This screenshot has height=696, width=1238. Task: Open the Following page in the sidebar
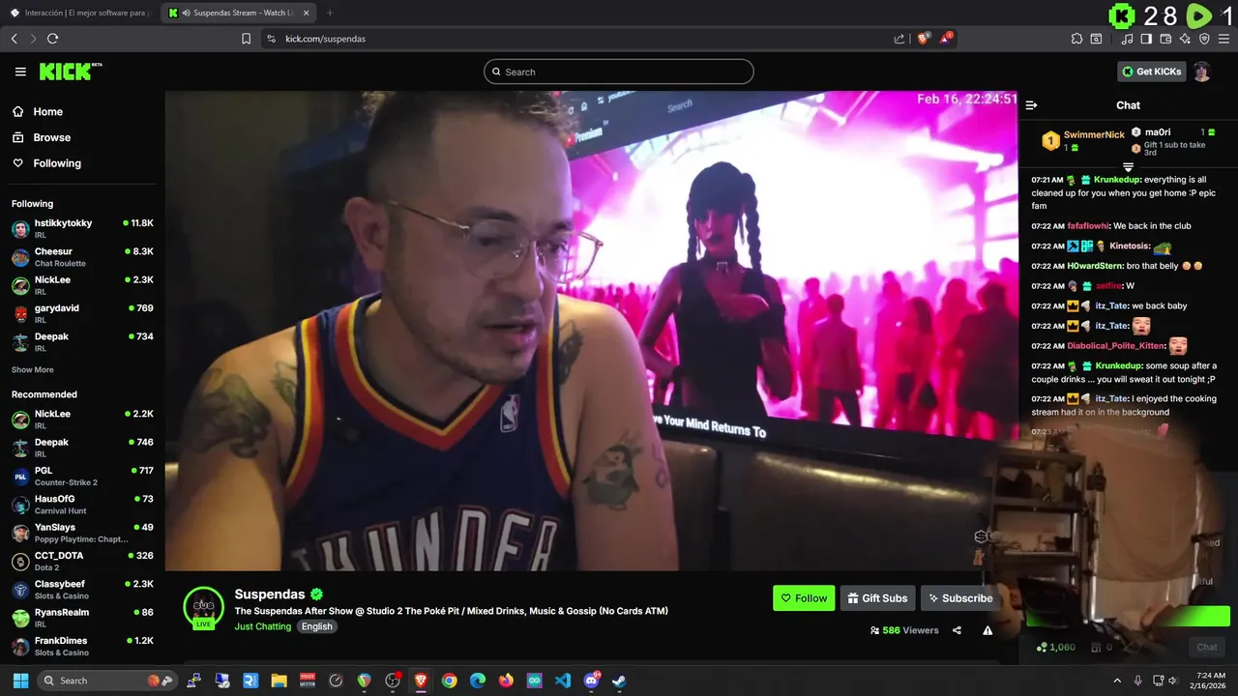point(57,163)
